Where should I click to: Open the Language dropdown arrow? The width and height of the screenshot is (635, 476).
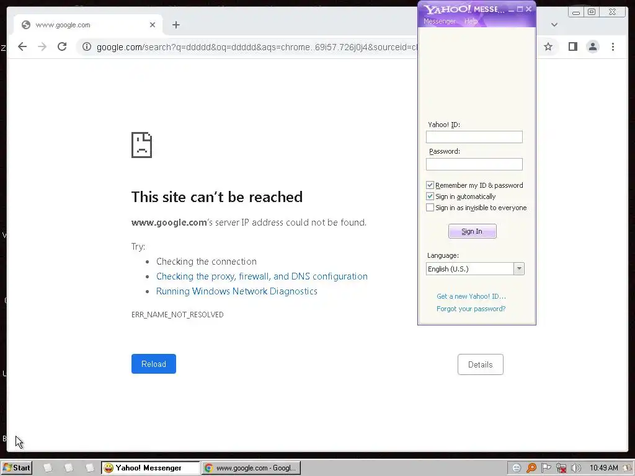(519, 269)
